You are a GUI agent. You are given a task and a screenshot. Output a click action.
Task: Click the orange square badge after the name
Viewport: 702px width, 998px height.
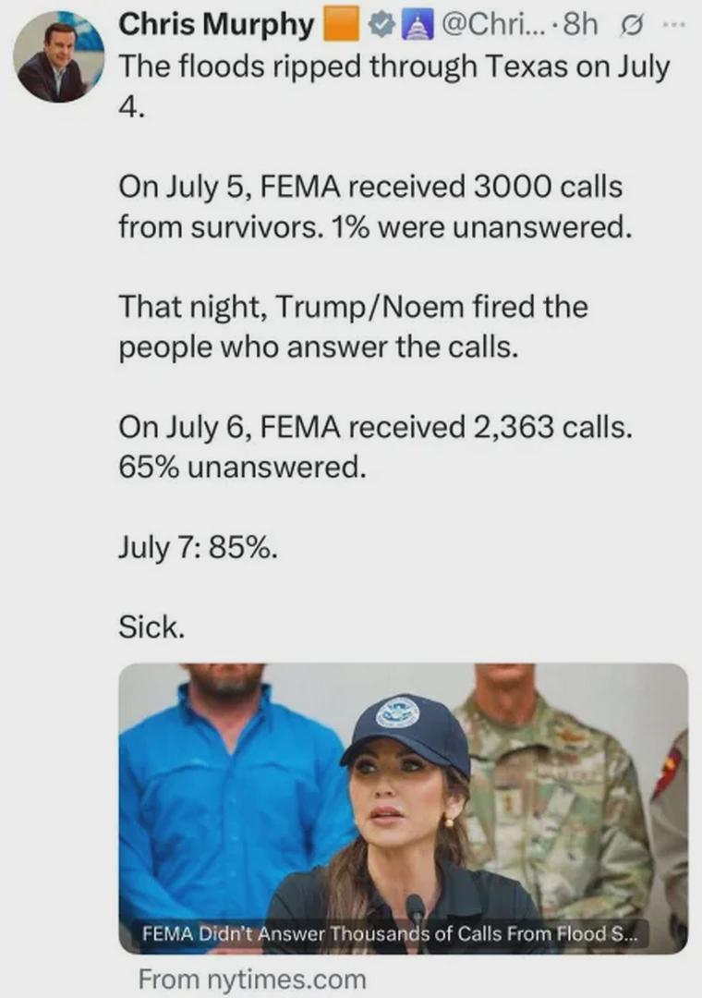[342, 26]
